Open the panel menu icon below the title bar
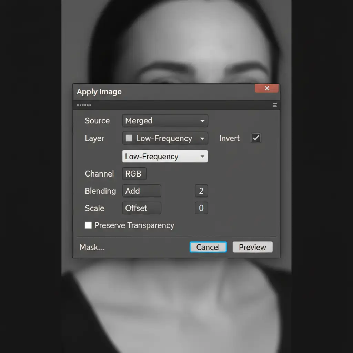 pyautogui.click(x=275, y=105)
